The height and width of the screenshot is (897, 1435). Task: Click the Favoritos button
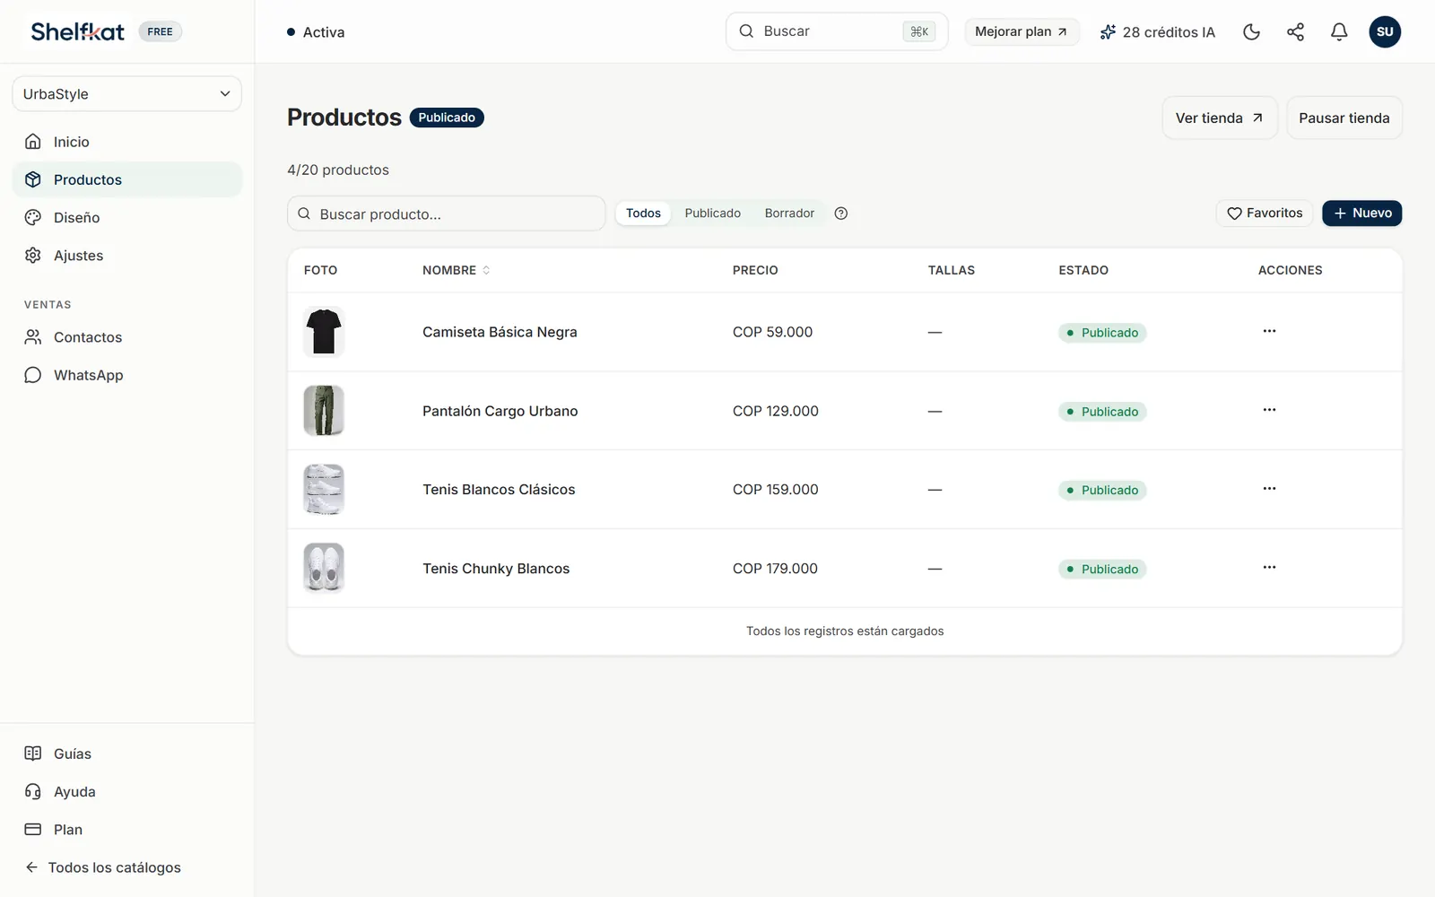click(1265, 213)
